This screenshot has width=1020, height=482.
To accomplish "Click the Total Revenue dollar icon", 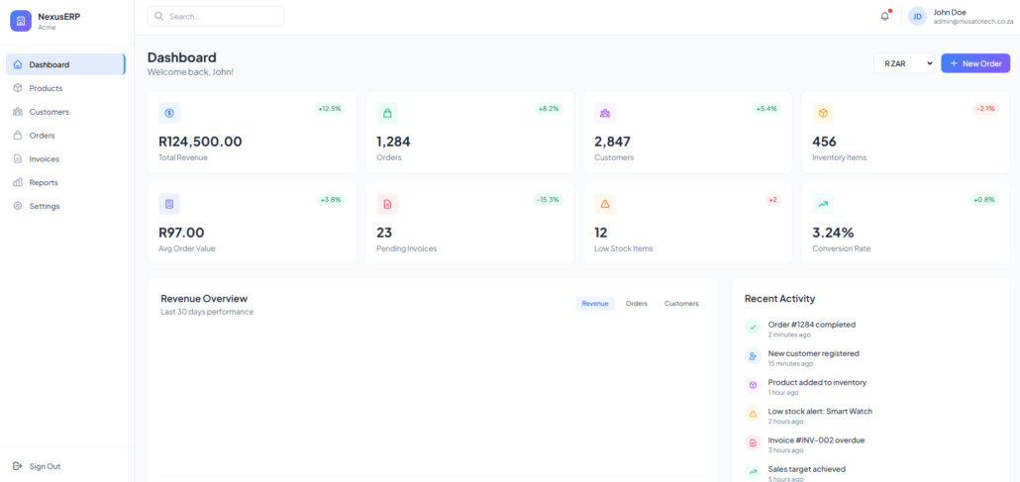I will point(169,113).
